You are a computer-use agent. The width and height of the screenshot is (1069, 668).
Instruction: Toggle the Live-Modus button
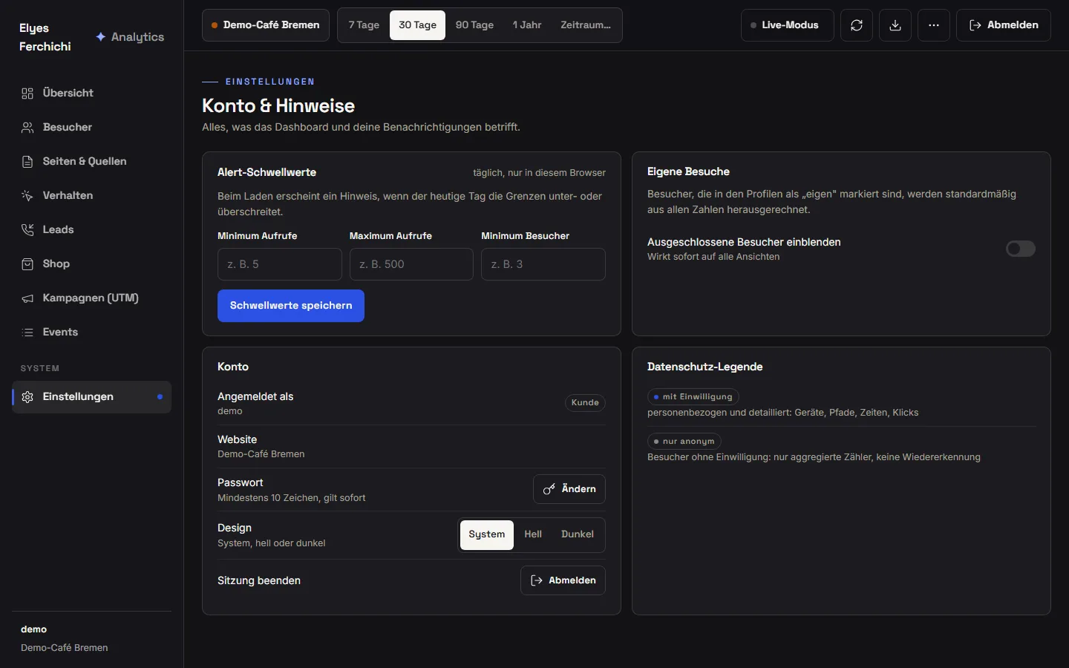(788, 25)
